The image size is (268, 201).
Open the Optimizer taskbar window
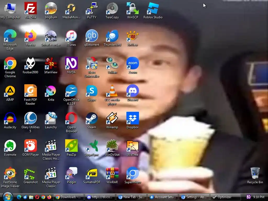point(225,197)
